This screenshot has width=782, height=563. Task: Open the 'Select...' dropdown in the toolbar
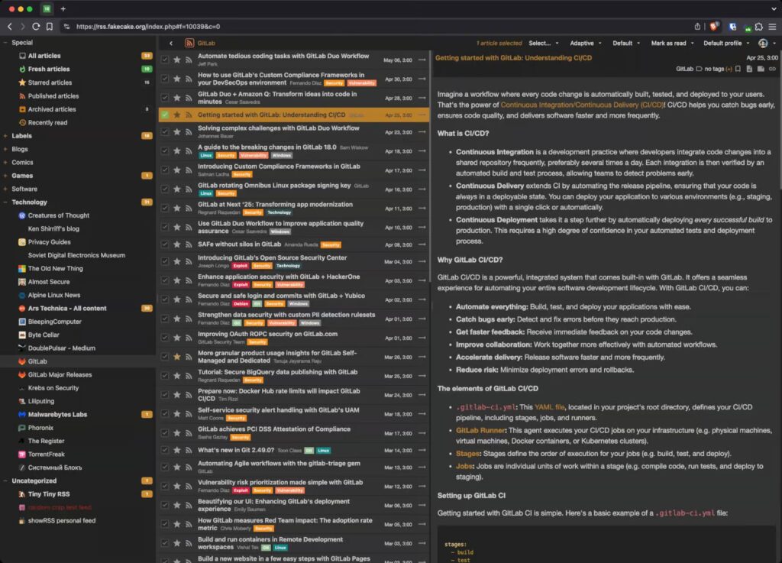pos(543,44)
